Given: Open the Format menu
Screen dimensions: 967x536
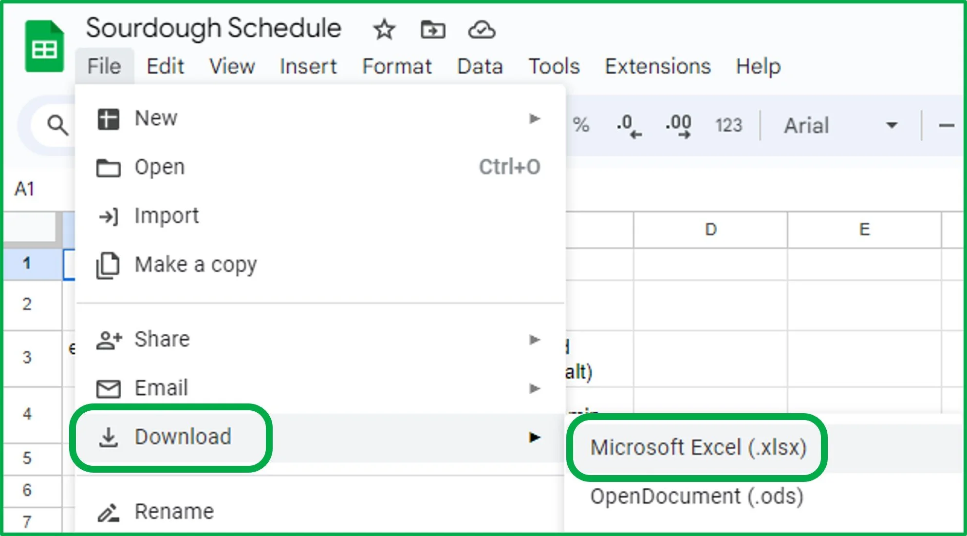Looking at the screenshot, I should [397, 66].
